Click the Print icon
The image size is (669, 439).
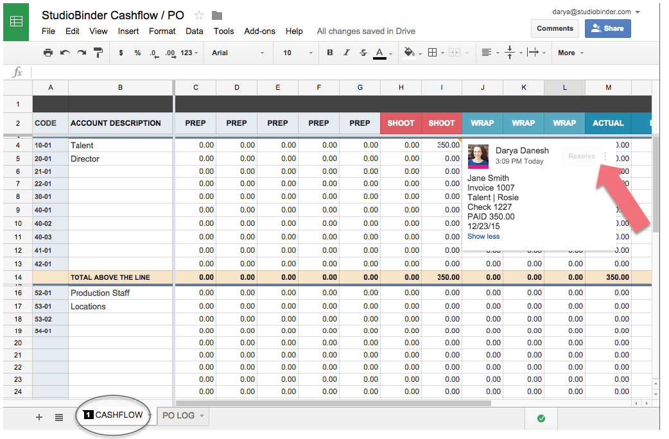(x=49, y=53)
